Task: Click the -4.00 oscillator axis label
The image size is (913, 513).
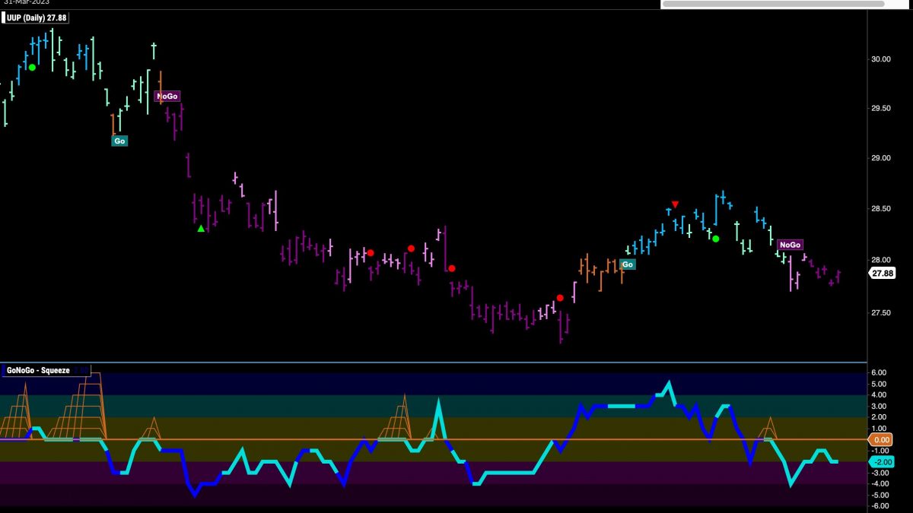Action: pyautogui.click(x=879, y=483)
